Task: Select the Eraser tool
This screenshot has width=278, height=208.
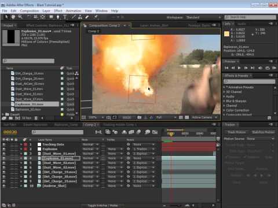Action: [87, 17]
